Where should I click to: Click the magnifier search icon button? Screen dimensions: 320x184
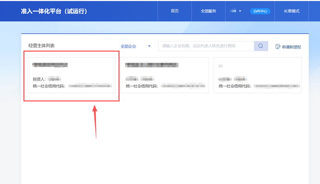(x=261, y=46)
